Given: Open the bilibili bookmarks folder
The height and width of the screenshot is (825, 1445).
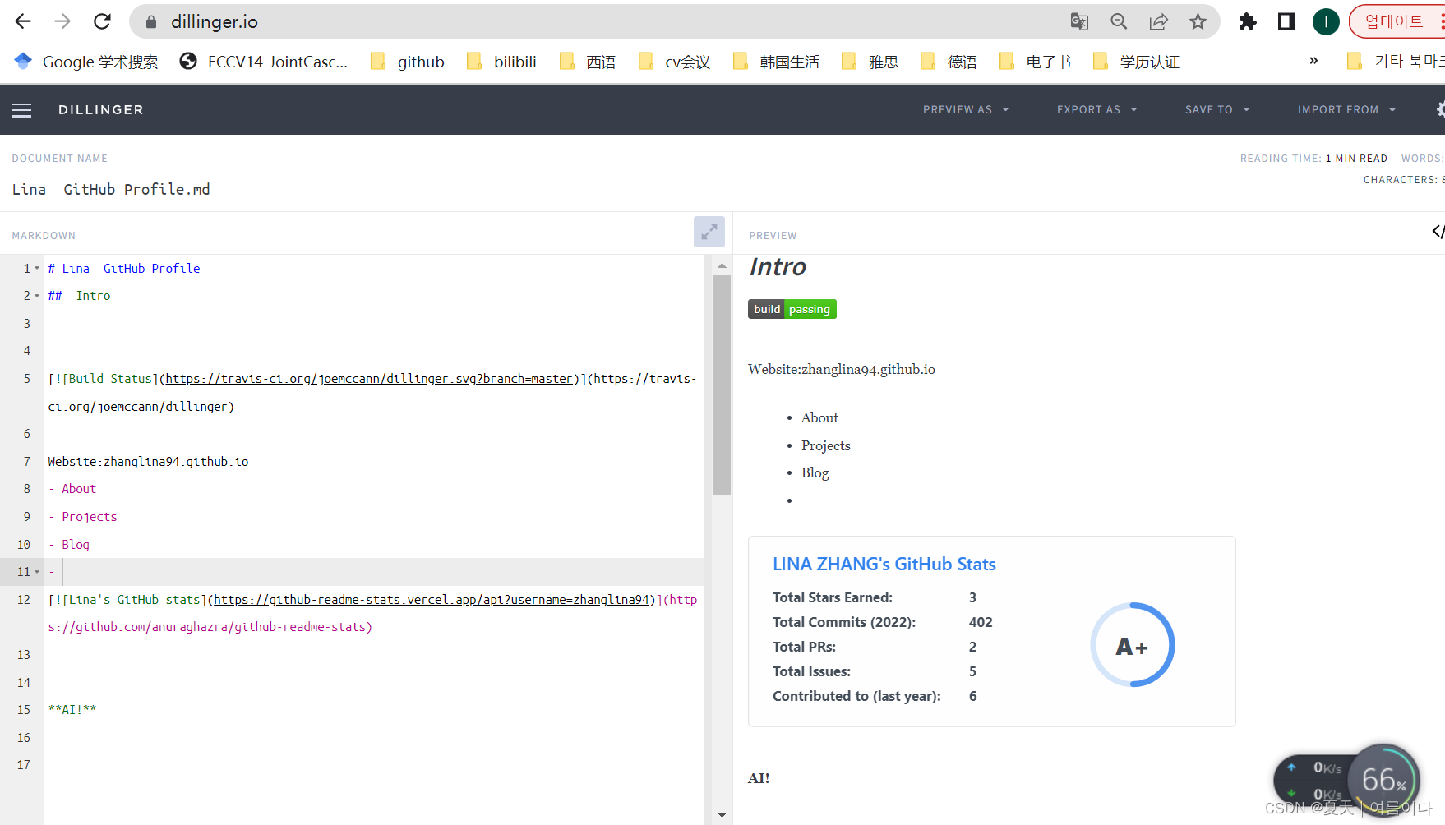Looking at the screenshot, I should 501,62.
